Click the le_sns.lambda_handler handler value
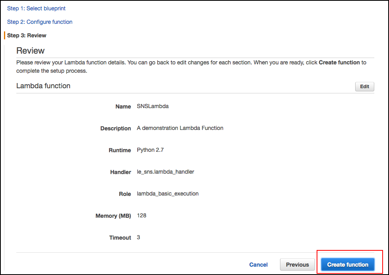Image resolution: width=389 pixels, height=275 pixels. [165, 172]
